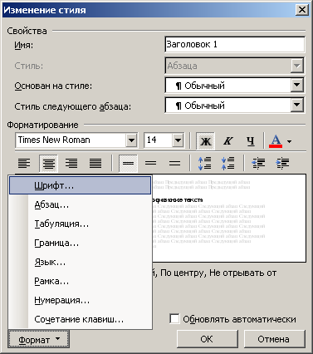Set single line spacing
The image size is (313, 354).
128,164
